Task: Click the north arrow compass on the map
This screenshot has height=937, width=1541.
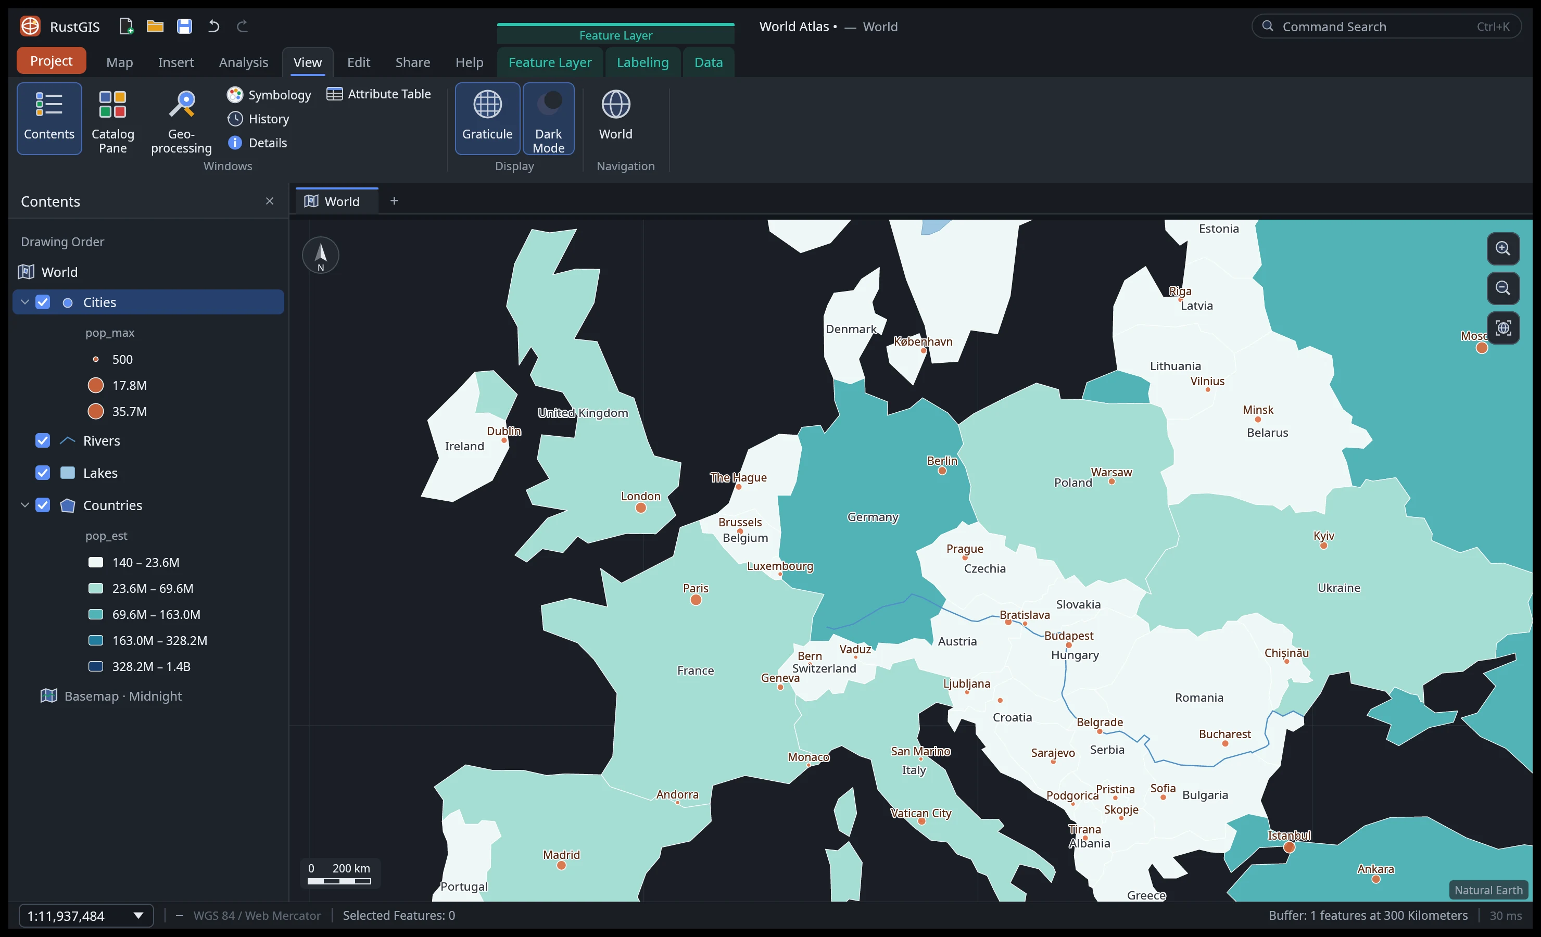Action: click(321, 255)
